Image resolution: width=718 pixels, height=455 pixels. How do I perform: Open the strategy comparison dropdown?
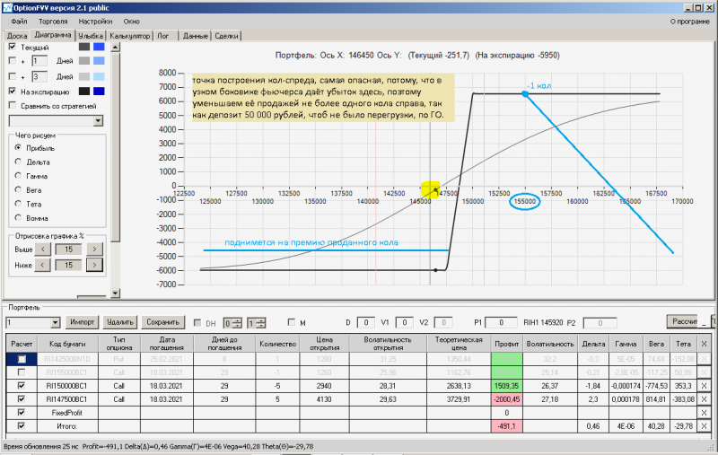98,121
